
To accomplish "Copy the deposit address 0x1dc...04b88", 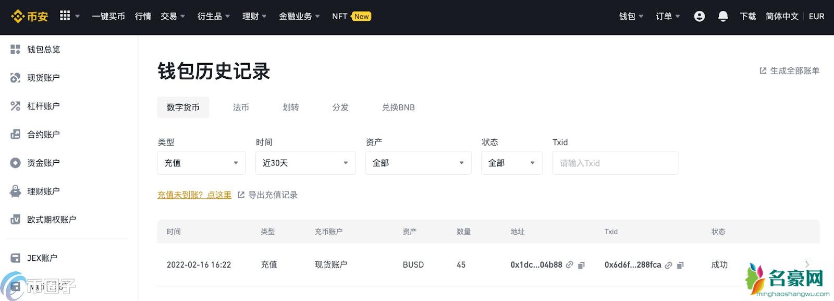I will [x=582, y=265].
